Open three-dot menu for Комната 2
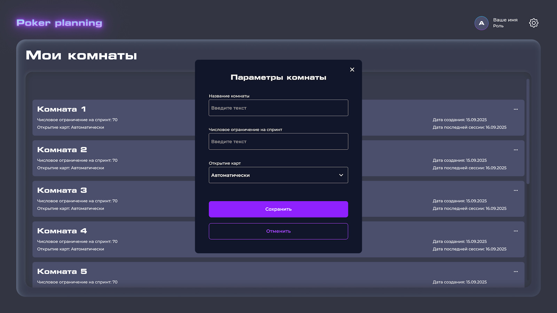Screen dimensions: 557x313 pos(516,150)
